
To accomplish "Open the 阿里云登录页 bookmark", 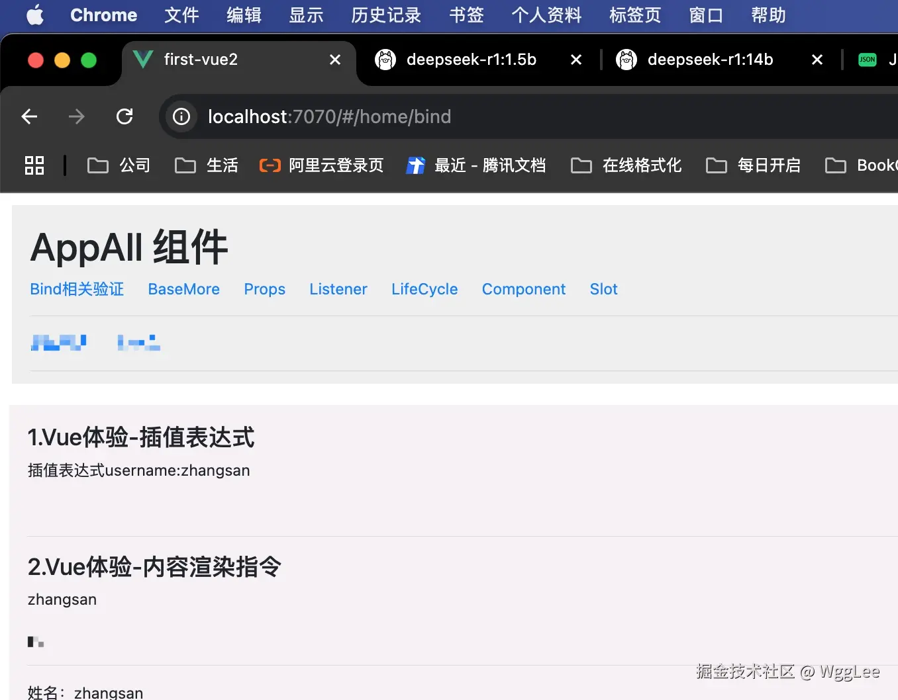I will [x=321, y=165].
